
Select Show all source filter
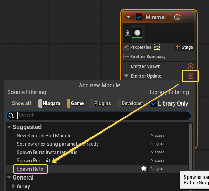pyautogui.click(x=21, y=103)
